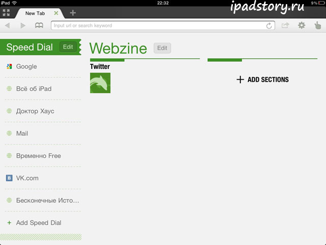Open a new tab with plus

tap(73, 13)
